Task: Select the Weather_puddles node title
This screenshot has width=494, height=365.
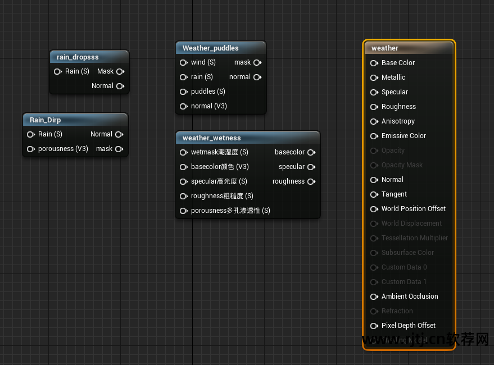Action: tap(210, 48)
